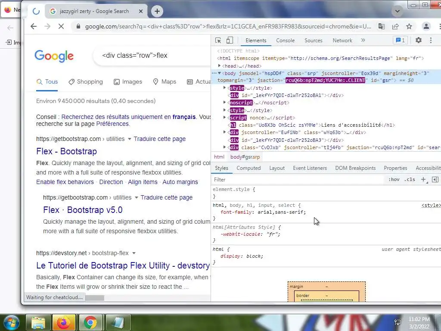Image resolution: width=441 pixels, height=331 pixels.
Task: Open the DOM Breakpoints tab
Action: point(355,168)
